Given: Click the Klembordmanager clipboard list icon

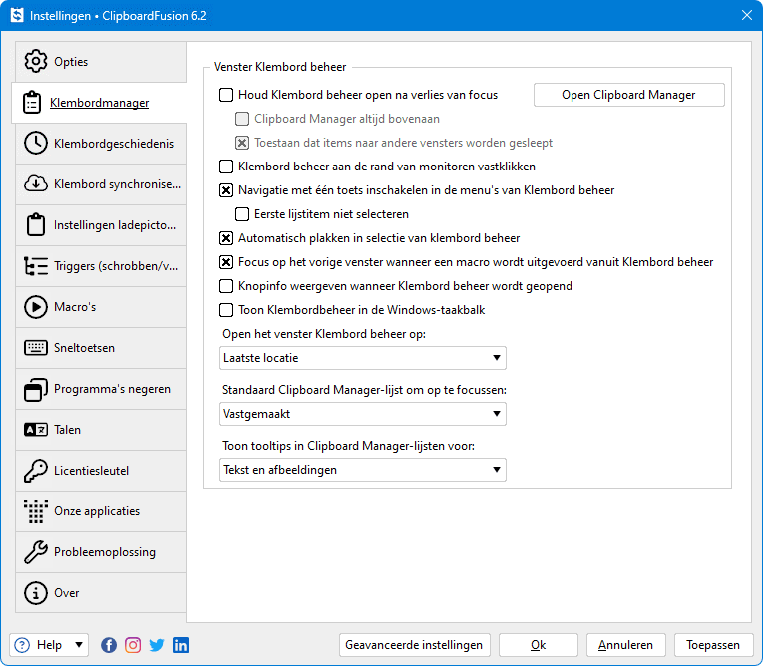Looking at the screenshot, I should 32,102.
